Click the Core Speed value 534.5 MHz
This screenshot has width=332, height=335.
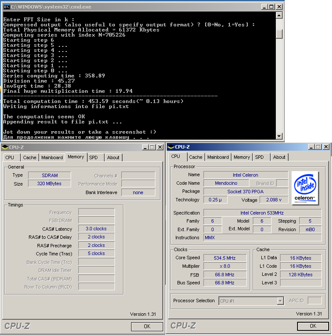225,258
